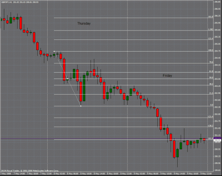Click the 0.0 Fibonacci level label
The width and height of the screenshot is (222, 176).
coord(212,105)
